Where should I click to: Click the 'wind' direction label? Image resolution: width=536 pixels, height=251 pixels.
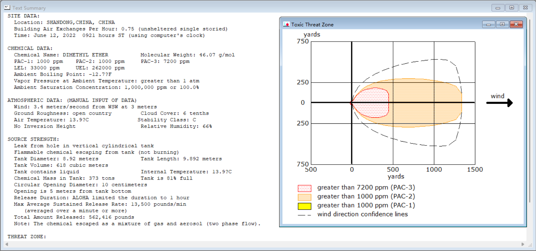click(x=497, y=96)
